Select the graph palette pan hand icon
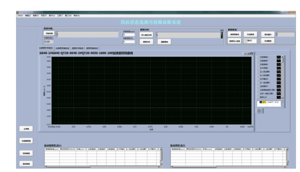This screenshot has width=300, height=172. tap(252, 53)
